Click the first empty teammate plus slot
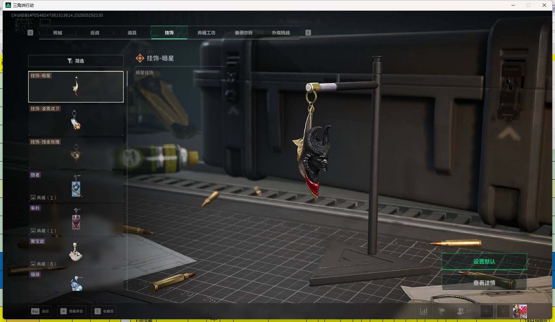 [486, 311]
